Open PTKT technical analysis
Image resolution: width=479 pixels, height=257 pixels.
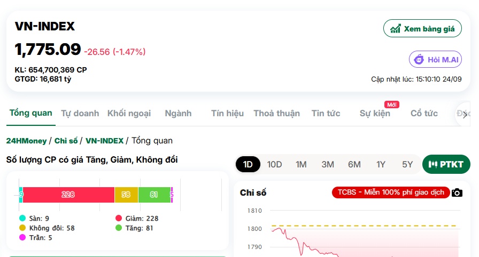tap(446, 164)
